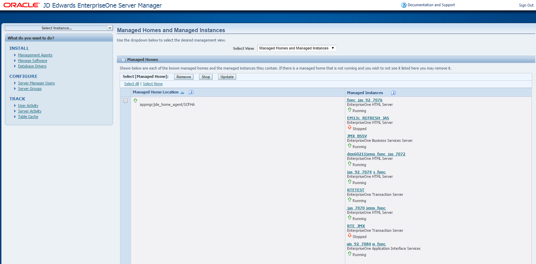Open the JMX_BSSV instance
This screenshot has height=264, width=536.
tap(357, 136)
